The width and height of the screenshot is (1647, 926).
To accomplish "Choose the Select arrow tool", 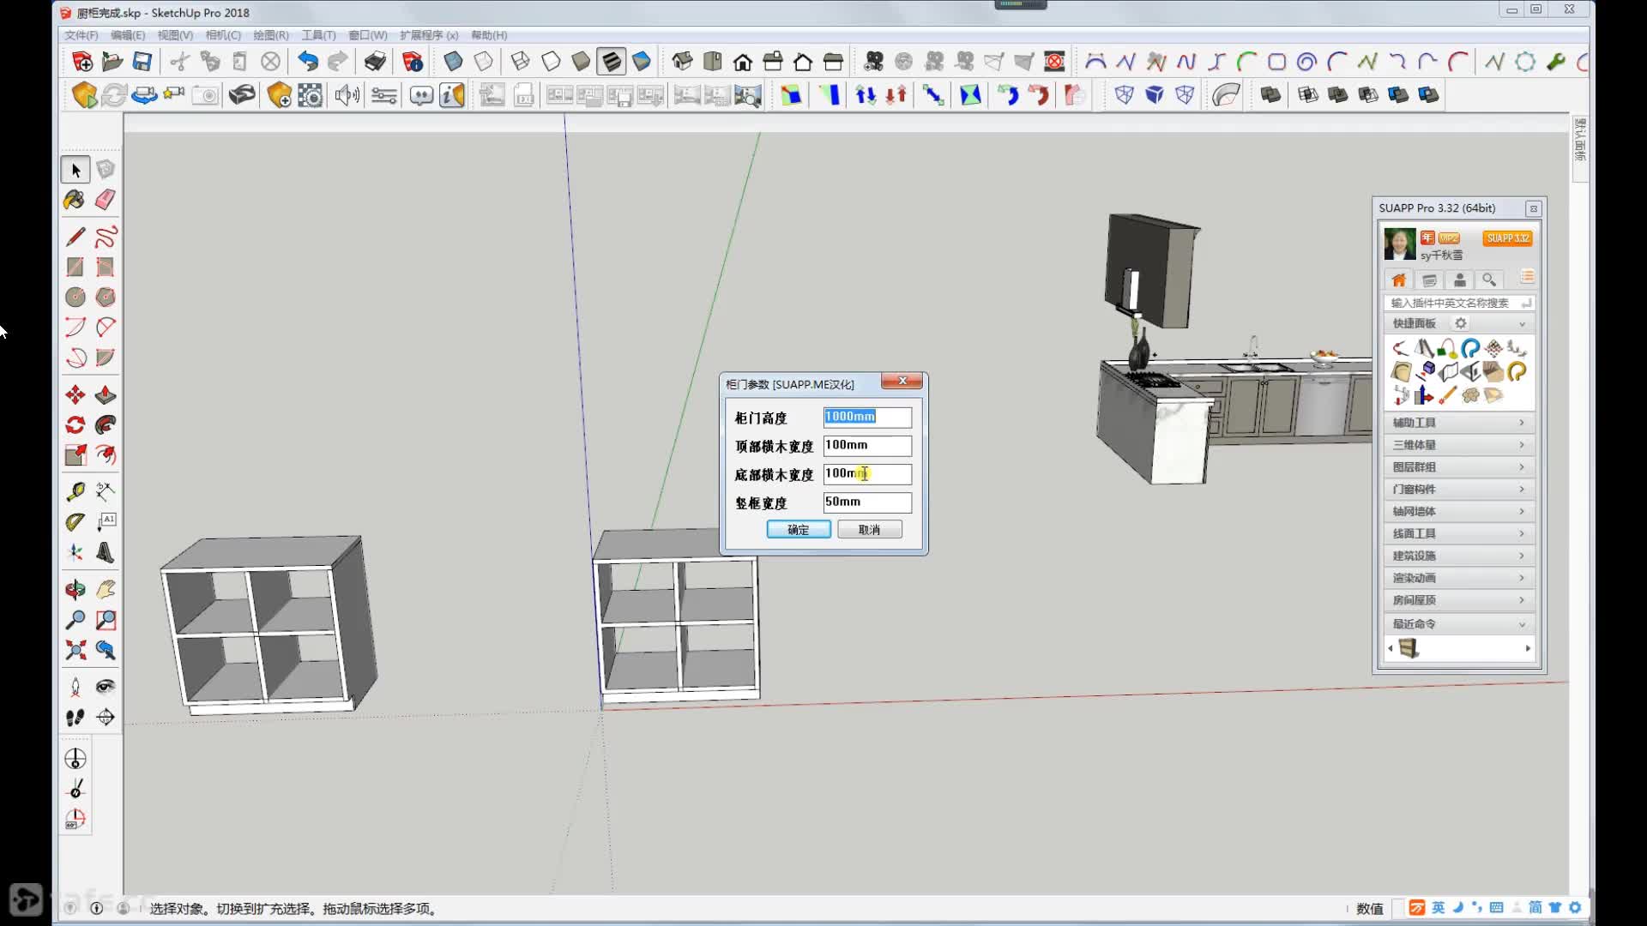I will 75,170.
